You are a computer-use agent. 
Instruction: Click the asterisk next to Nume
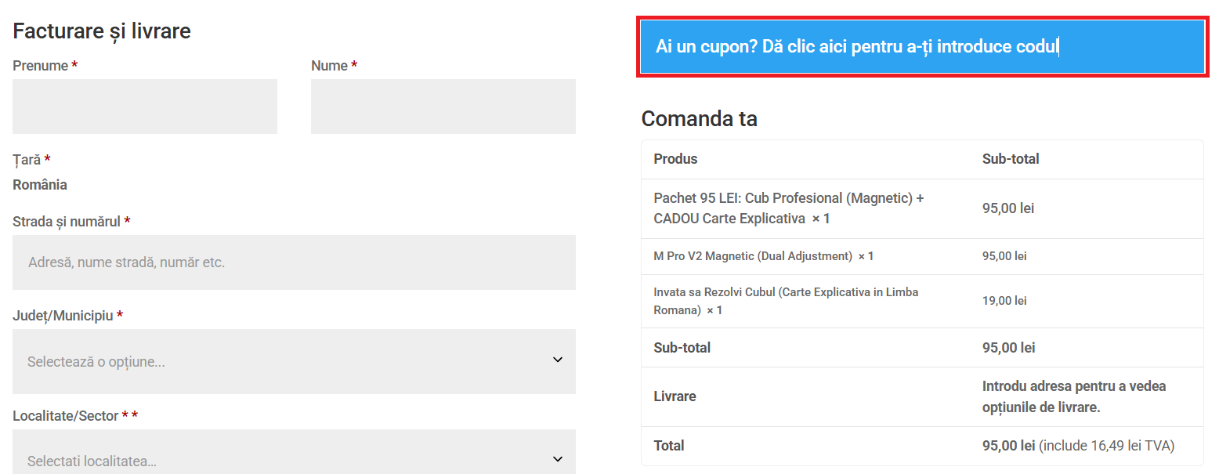353,65
